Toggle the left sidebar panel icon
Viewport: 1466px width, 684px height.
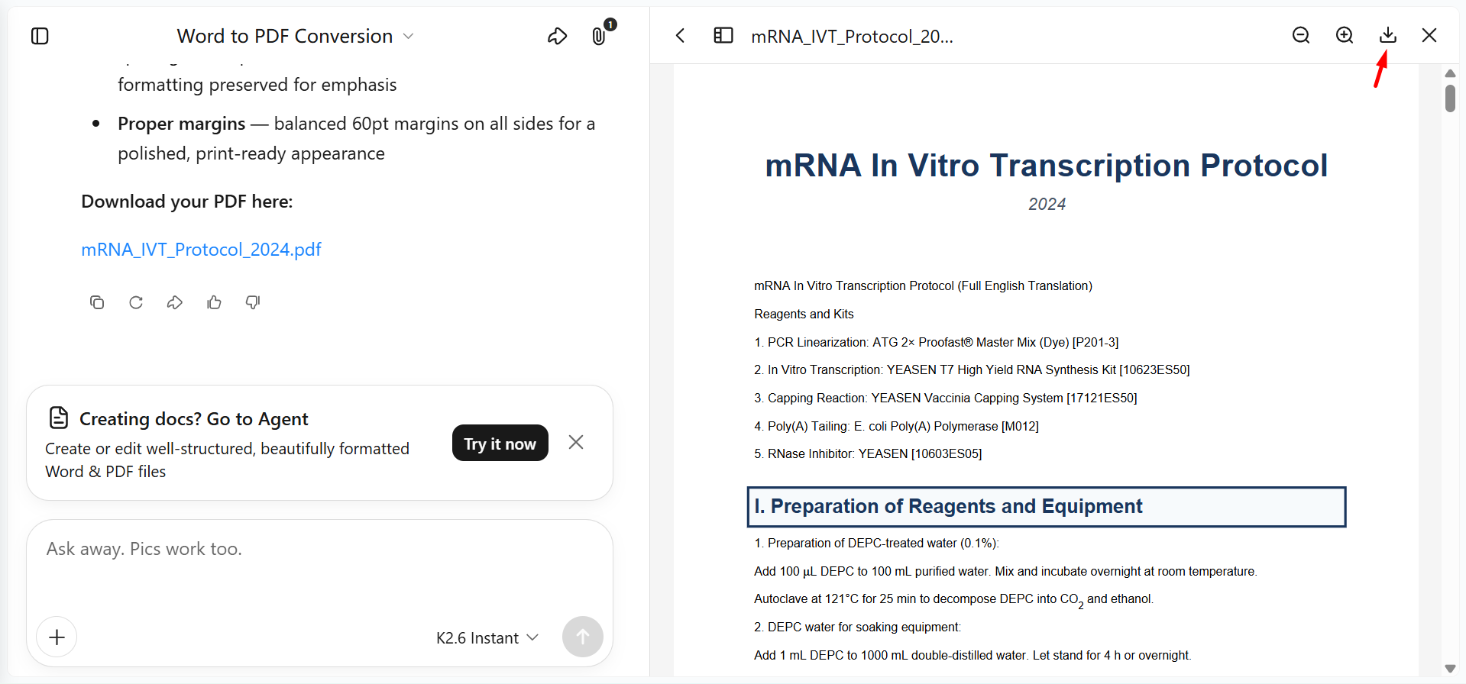pyautogui.click(x=40, y=36)
